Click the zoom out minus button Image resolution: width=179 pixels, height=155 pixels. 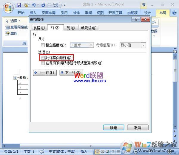point(135,151)
